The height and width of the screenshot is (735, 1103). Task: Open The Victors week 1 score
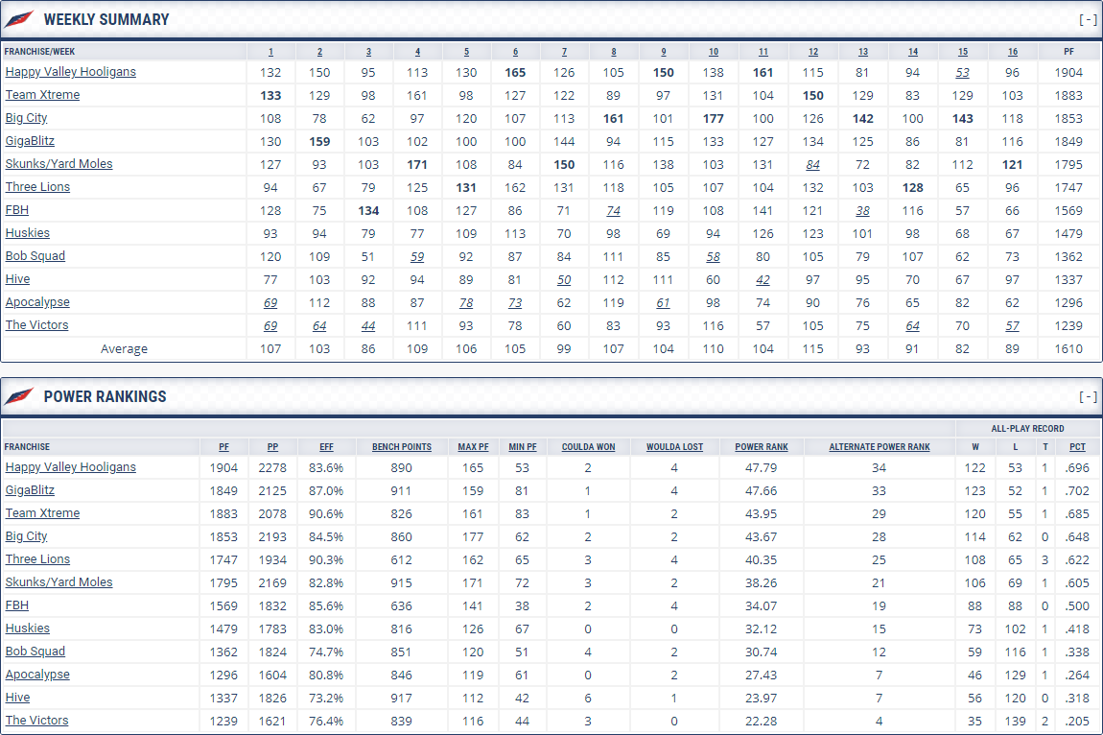(270, 325)
